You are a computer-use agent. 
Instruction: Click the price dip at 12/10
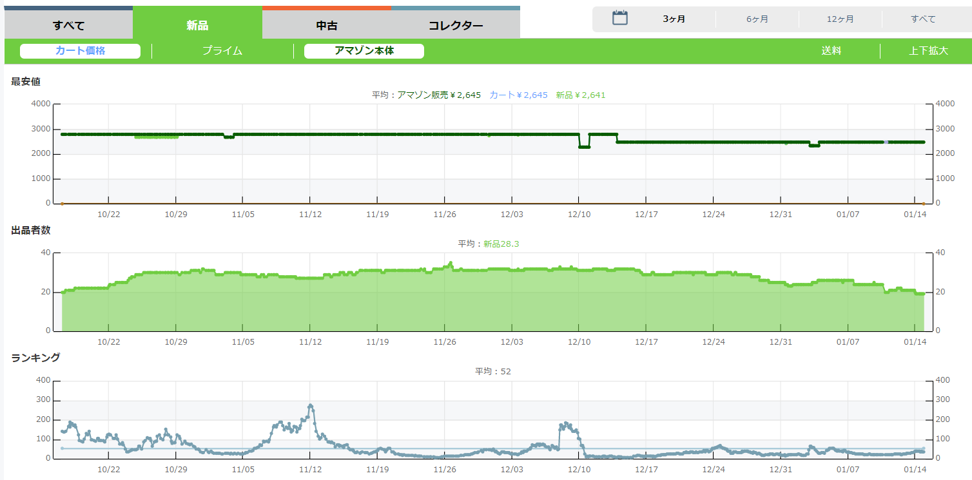(x=584, y=147)
